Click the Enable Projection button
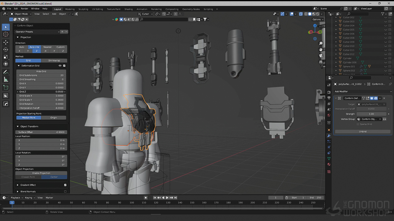Image resolution: width=394 pixels, height=221 pixels. (x=41, y=173)
